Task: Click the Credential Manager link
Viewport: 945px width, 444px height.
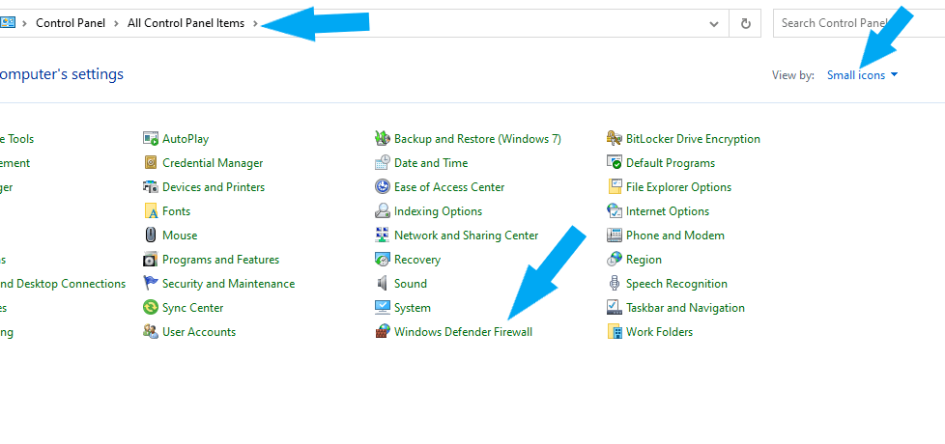Action: [213, 163]
